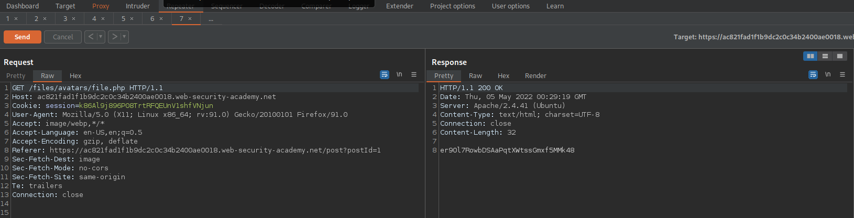Click the User-Agent header line
854x218 pixels.
click(x=180, y=114)
